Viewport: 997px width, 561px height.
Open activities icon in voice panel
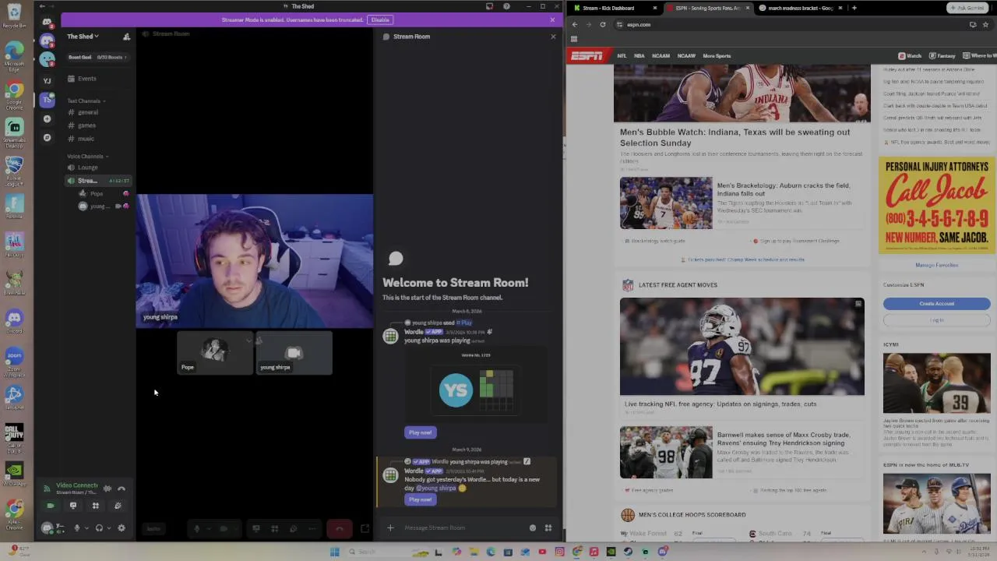96,506
